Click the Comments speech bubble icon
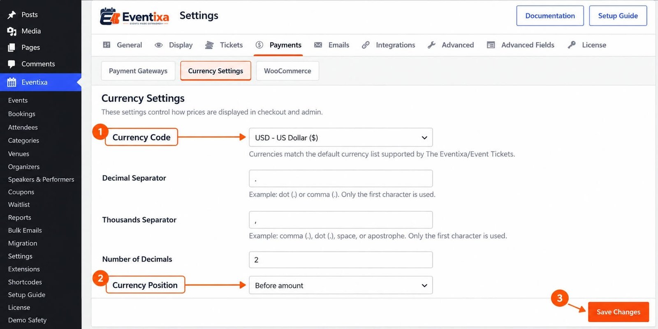Screen dimensions: 658x329 (12, 64)
